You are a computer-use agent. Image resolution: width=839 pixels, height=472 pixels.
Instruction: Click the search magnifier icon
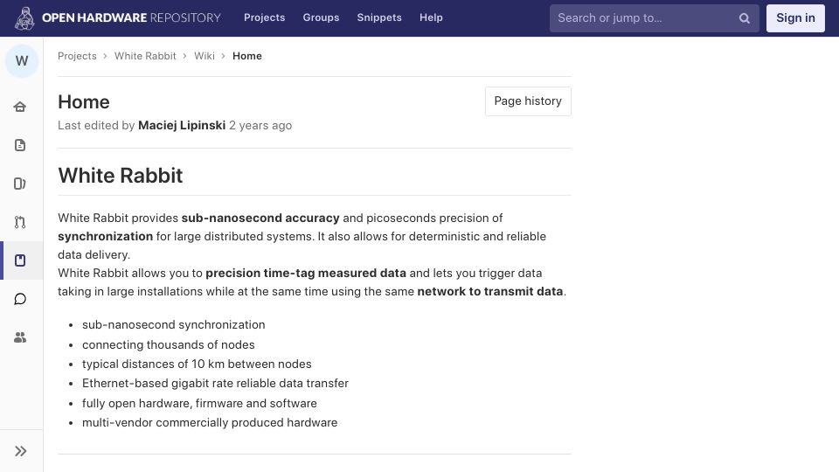point(745,18)
